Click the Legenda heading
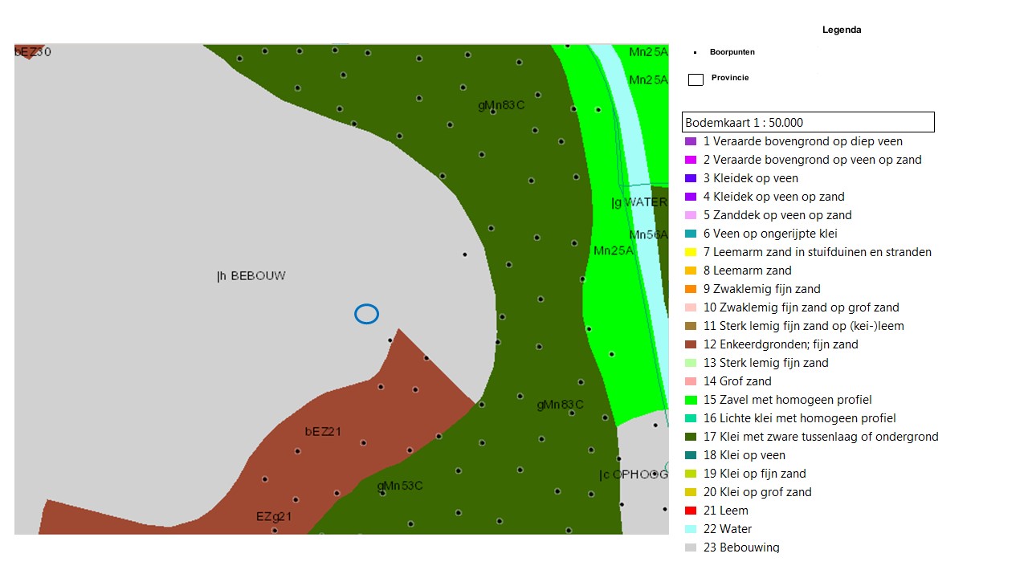The width and height of the screenshot is (1028, 578). [x=842, y=30]
